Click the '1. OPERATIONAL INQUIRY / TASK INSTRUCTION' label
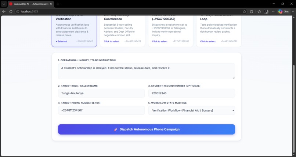 [87, 60]
